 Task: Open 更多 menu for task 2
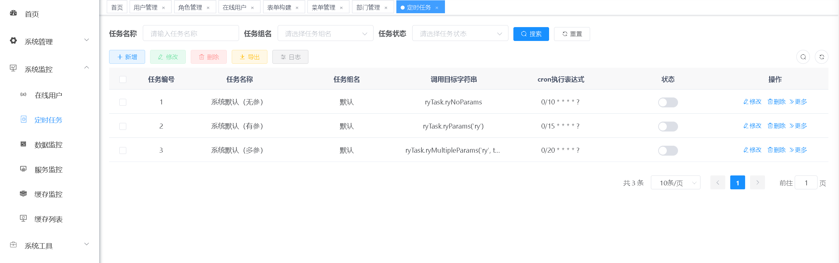(x=798, y=126)
